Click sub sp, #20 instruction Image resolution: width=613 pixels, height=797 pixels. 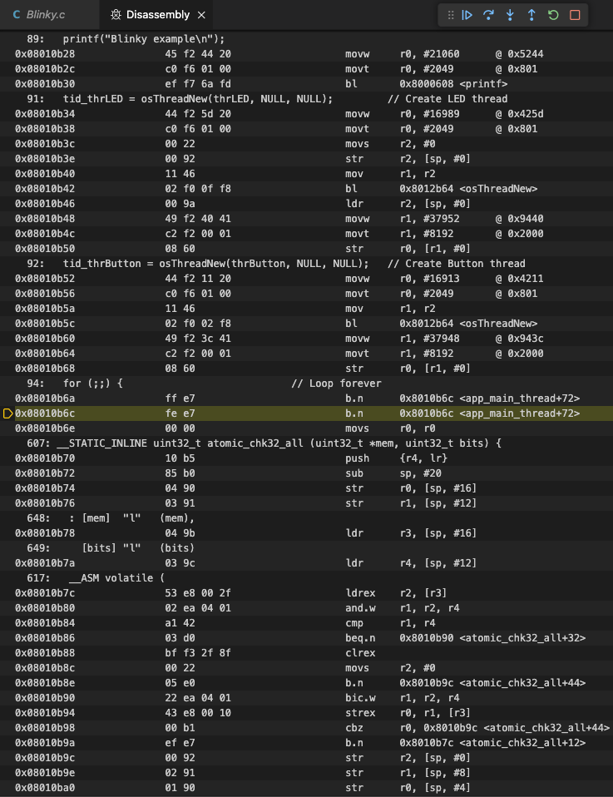click(306, 473)
